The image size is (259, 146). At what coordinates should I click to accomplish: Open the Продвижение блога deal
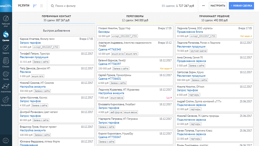[x=188, y=32]
